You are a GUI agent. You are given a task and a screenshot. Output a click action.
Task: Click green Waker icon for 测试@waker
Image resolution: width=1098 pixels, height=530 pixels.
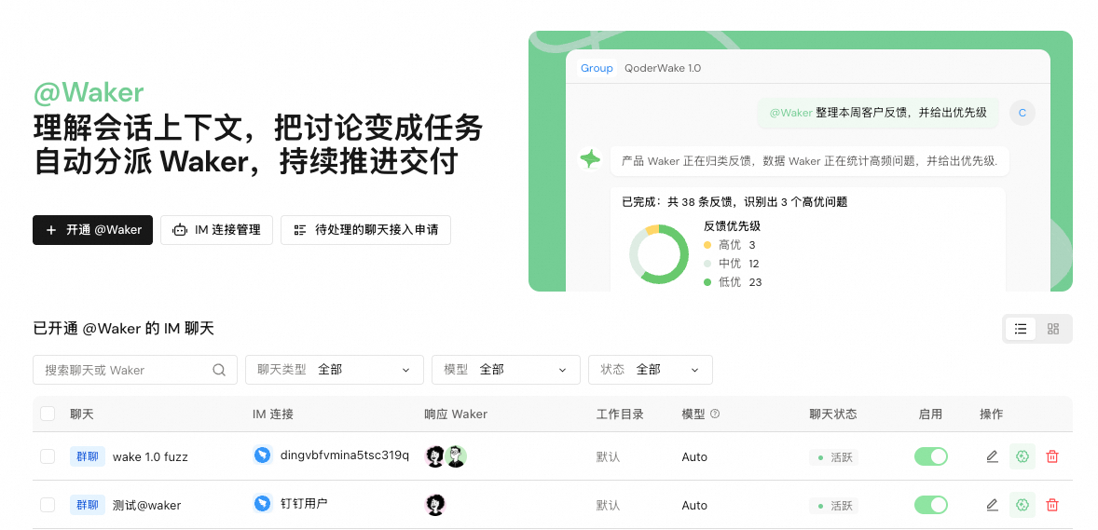(x=1023, y=505)
